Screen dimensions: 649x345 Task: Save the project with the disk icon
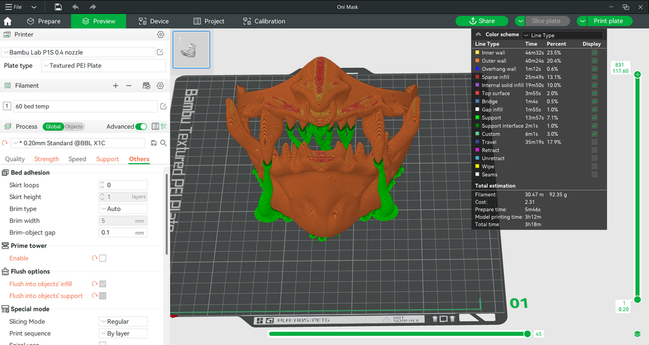(x=58, y=6)
